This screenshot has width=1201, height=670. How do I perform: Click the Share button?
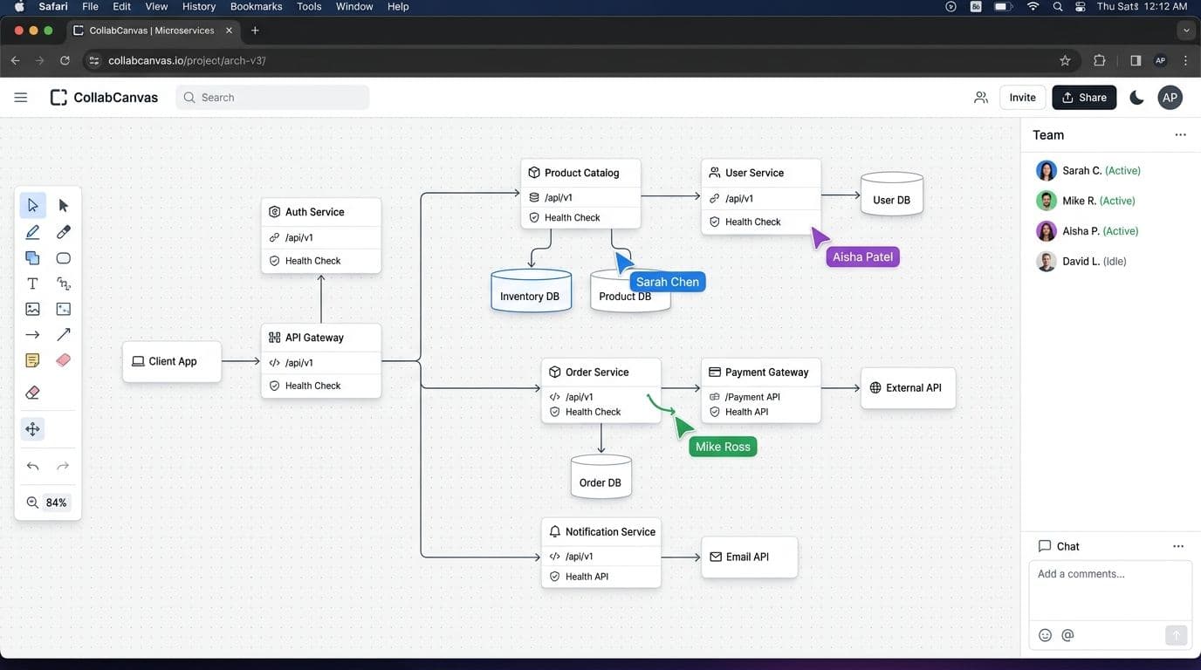tap(1084, 98)
